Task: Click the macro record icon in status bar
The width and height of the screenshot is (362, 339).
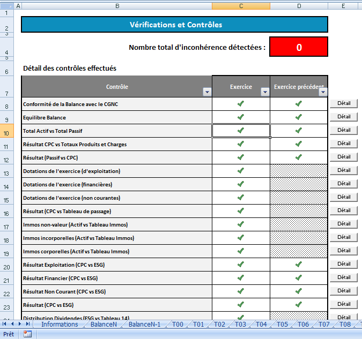Action: [x=27, y=334]
